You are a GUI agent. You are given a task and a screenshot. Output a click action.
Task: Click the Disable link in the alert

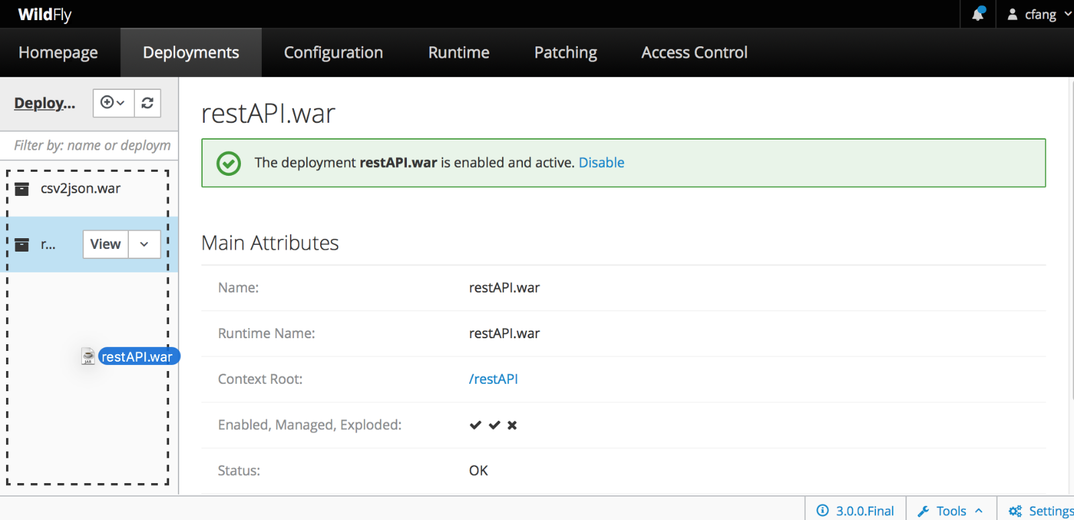tap(601, 162)
